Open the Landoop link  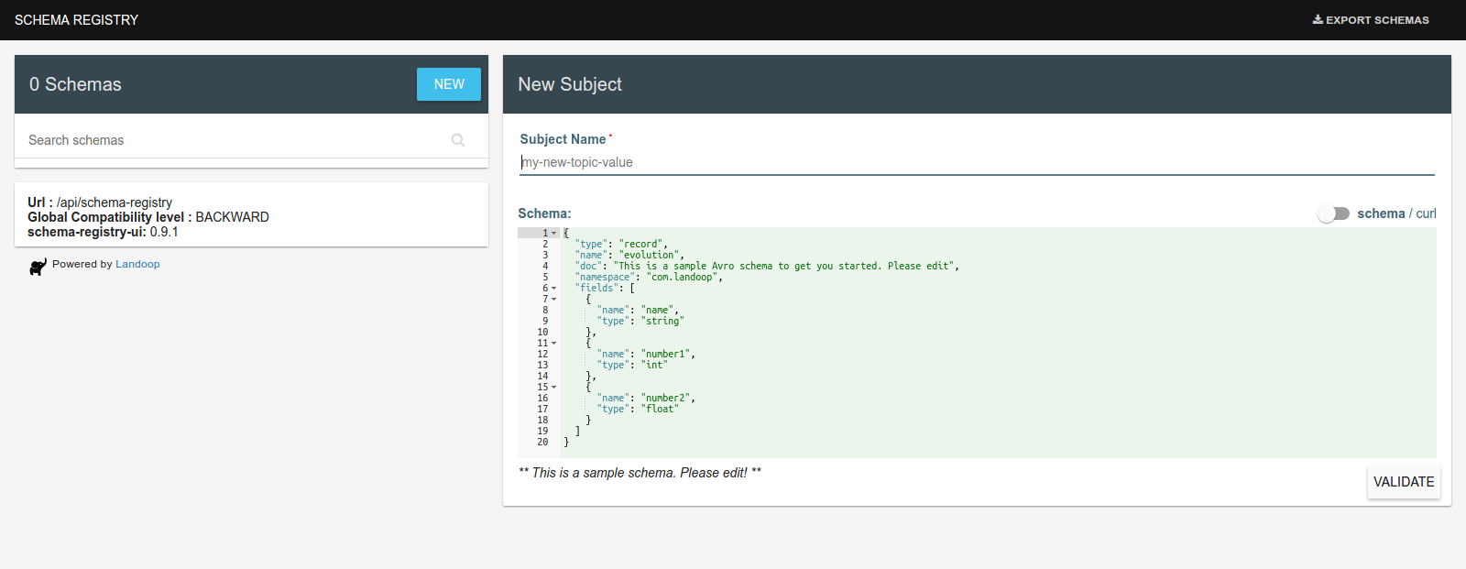tap(137, 264)
